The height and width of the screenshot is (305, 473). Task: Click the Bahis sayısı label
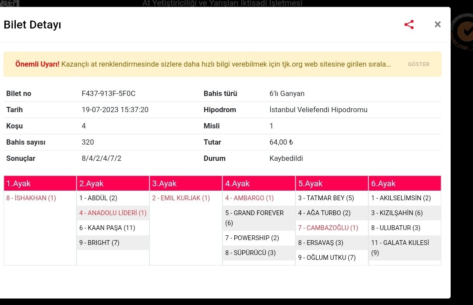point(26,142)
